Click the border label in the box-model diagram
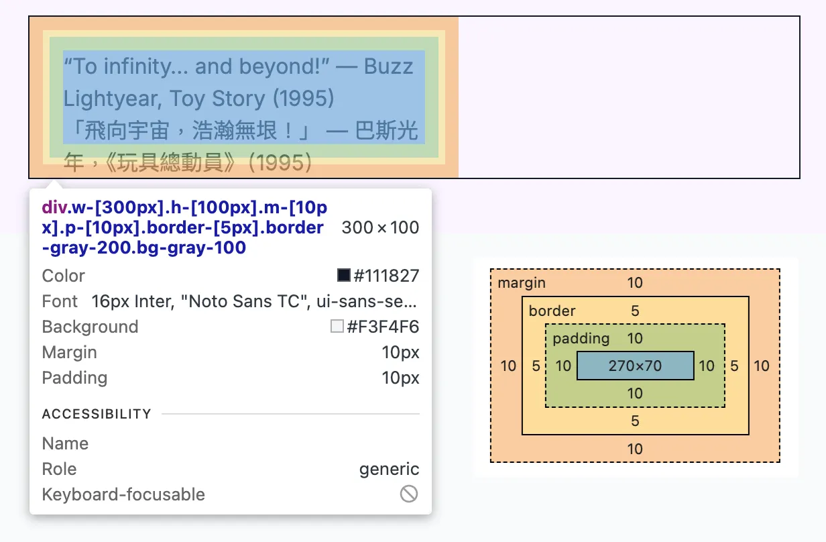 550,311
